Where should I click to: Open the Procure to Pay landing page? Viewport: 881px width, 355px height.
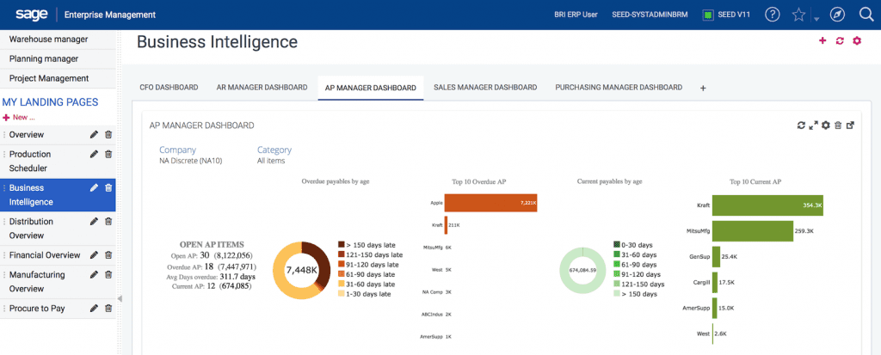(x=37, y=309)
